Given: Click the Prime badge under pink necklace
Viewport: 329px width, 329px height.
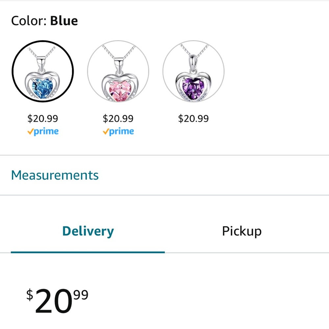Looking at the screenshot, I should point(118,131).
